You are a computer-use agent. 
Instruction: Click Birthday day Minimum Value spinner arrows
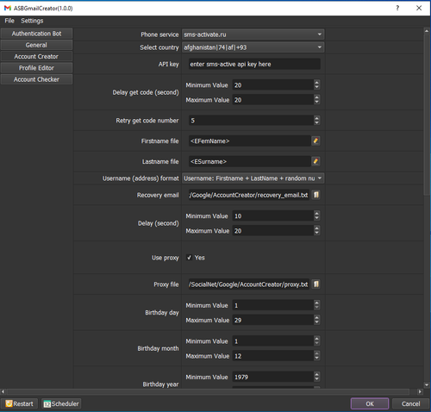coord(316,305)
